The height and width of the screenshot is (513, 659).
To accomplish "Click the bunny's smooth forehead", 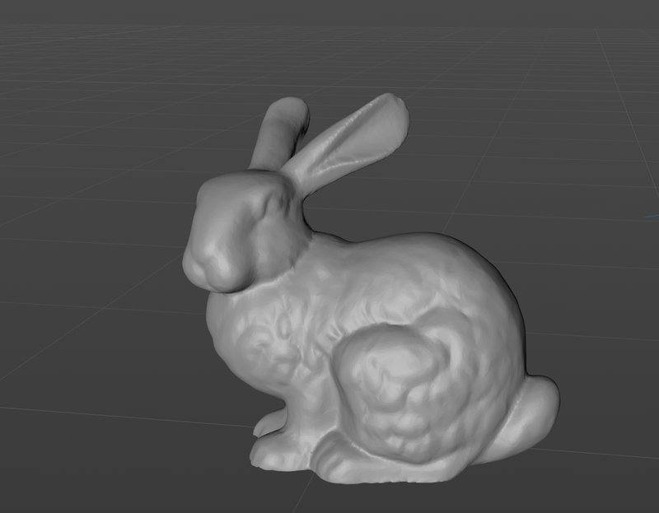I will coord(236,187).
